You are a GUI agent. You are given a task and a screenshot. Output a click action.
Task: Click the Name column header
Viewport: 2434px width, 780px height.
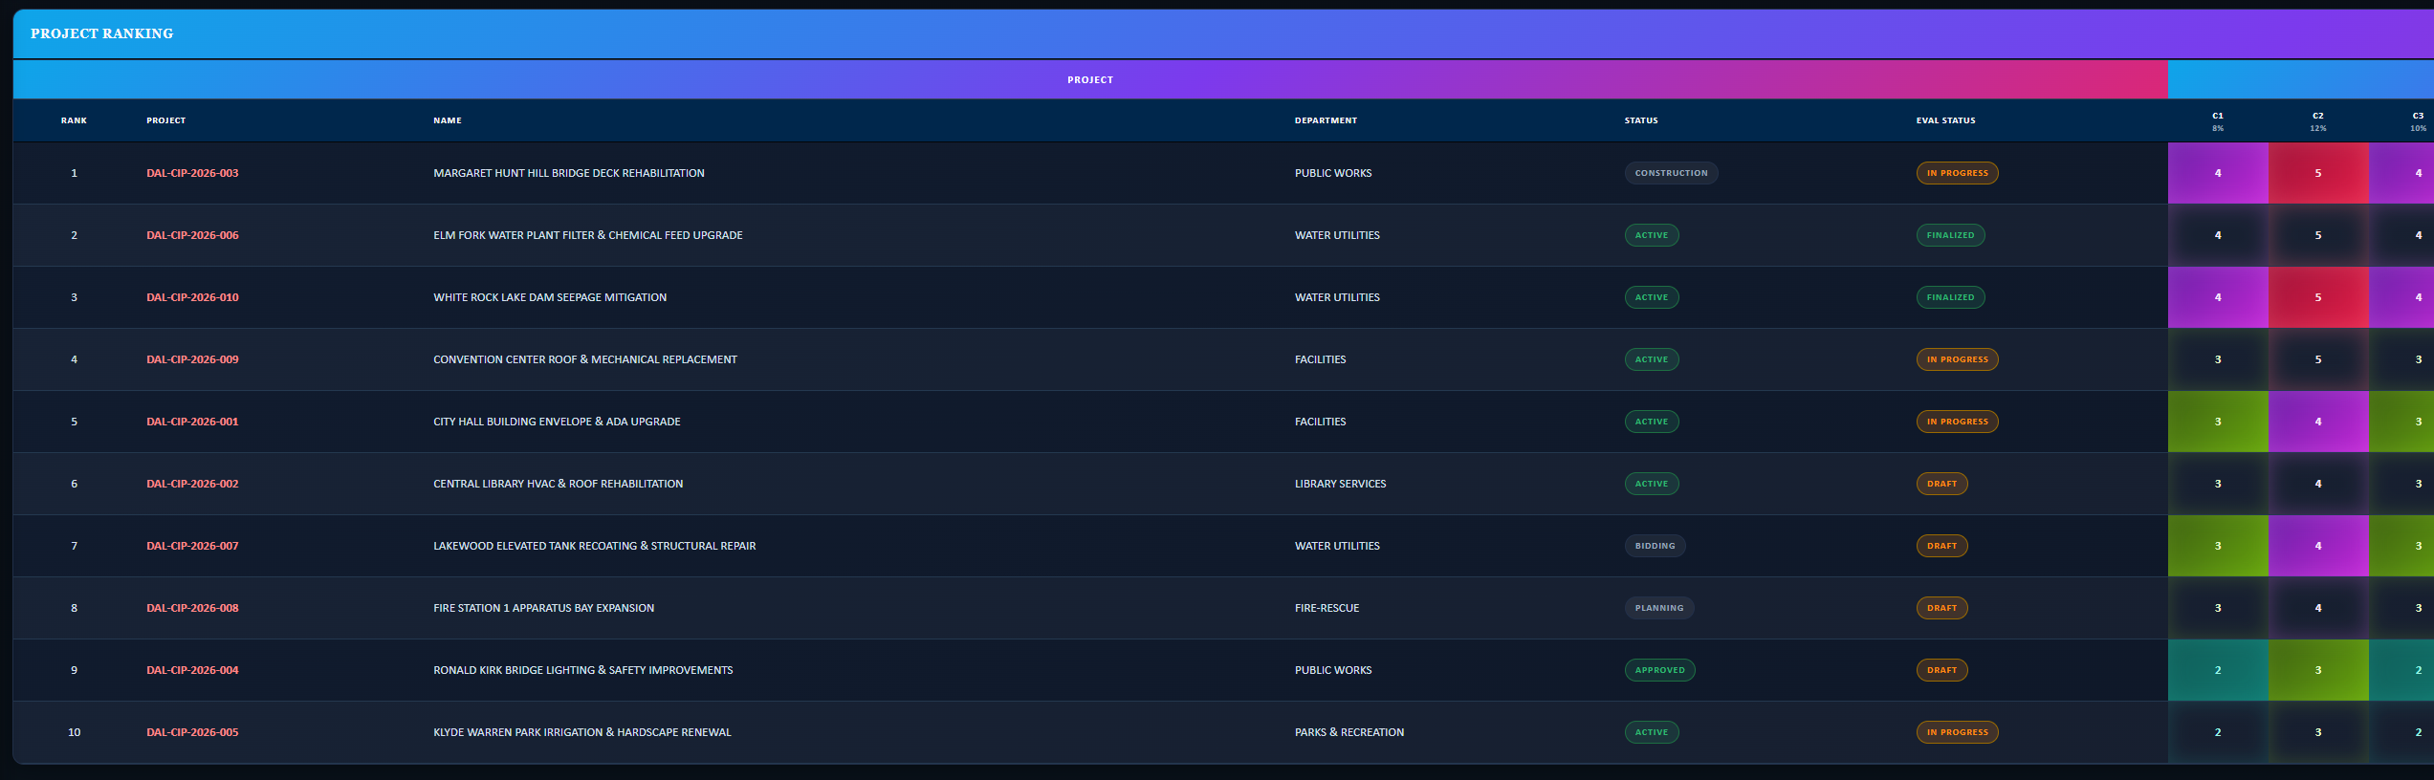[448, 120]
